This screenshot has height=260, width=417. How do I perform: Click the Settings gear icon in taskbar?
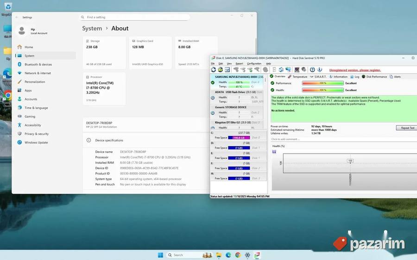coord(247,255)
